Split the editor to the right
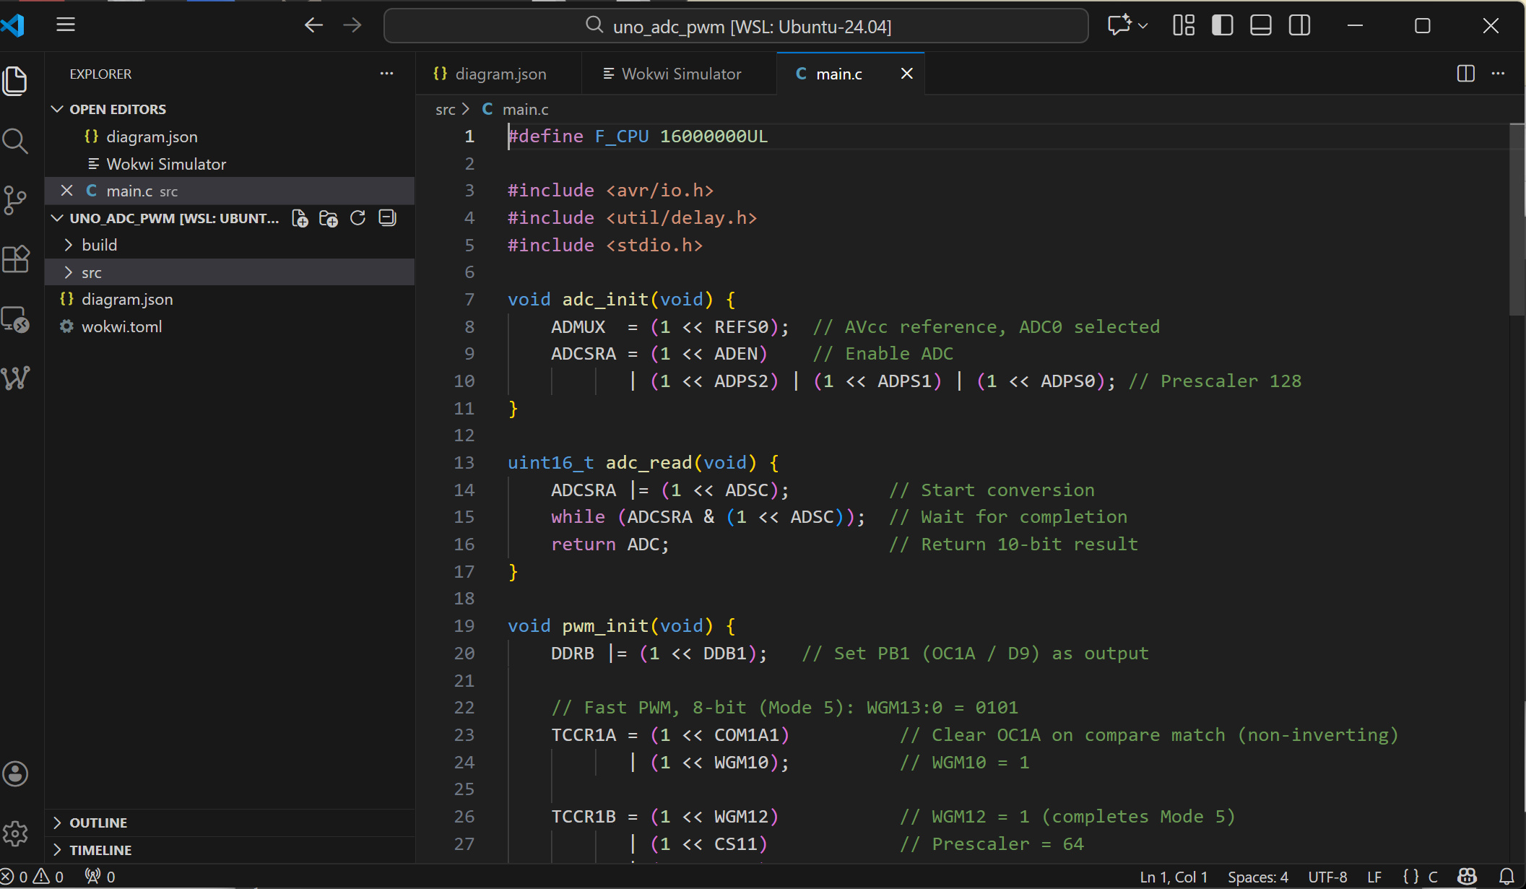 click(x=1465, y=74)
